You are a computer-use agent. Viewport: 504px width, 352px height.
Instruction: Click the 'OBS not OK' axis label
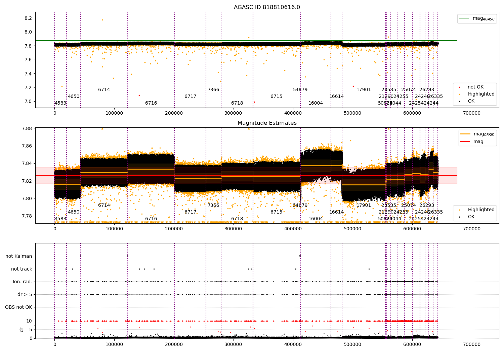tap(18, 307)
